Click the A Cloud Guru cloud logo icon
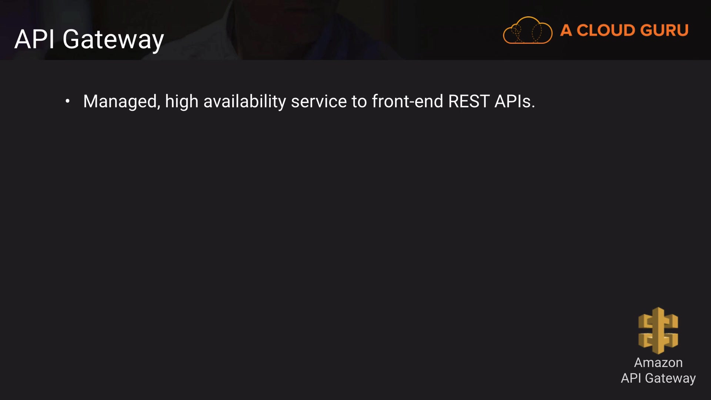 [x=527, y=30]
